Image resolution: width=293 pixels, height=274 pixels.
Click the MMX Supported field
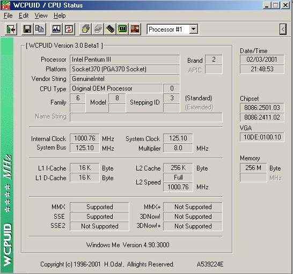[99, 207]
